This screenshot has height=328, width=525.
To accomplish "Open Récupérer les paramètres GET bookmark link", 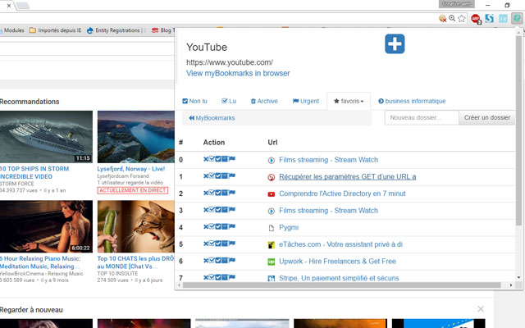I will pos(348,177).
